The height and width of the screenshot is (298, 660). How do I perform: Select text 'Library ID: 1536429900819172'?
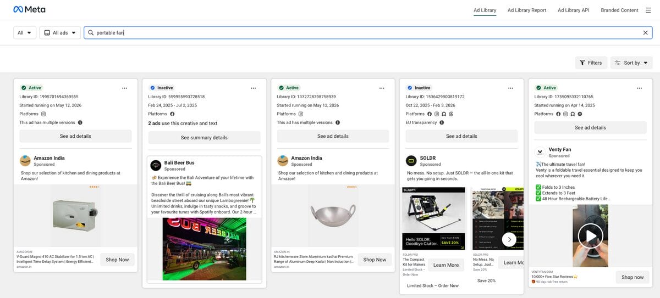pos(435,97)
